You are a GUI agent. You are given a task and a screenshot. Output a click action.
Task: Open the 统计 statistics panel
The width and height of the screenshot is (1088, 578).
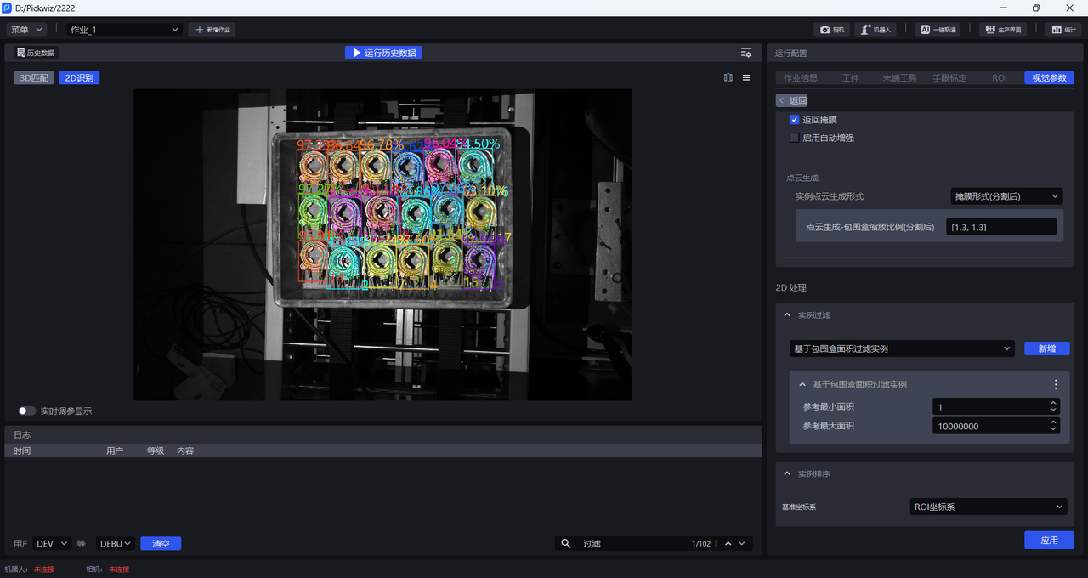(1062, 30)
